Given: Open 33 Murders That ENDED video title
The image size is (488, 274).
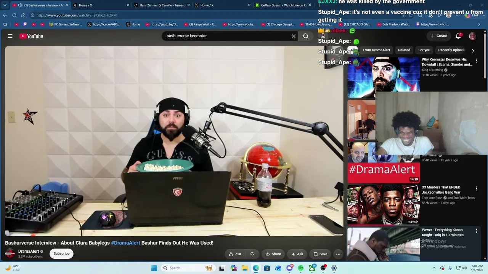Looking at the screenshot, I should (x=442, y=190).
